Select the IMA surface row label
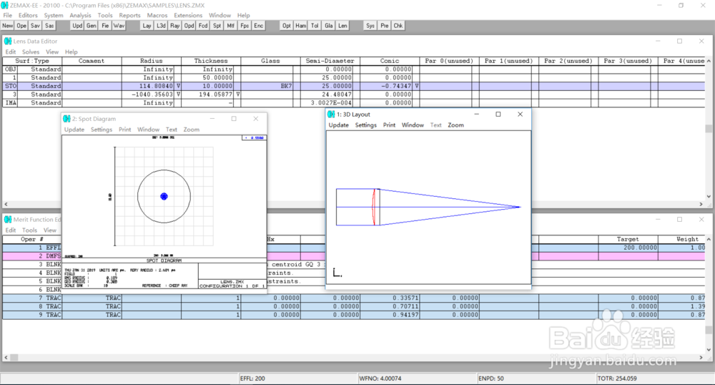The width and height of the screenshot is (715, 385). click(11, 103)
